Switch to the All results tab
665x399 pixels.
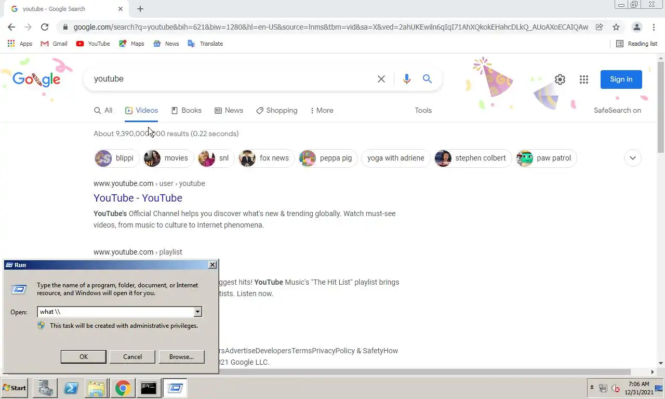pyautogui.click(x=103, y=110)
